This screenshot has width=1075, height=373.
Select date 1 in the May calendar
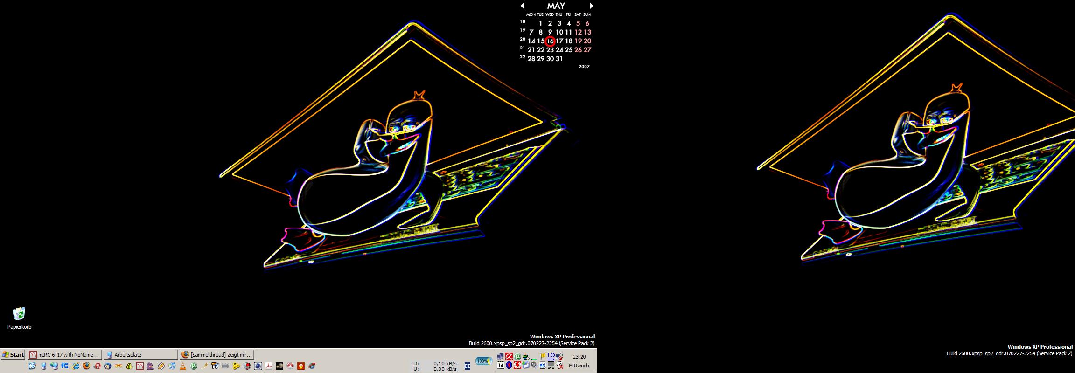[541, 23]
